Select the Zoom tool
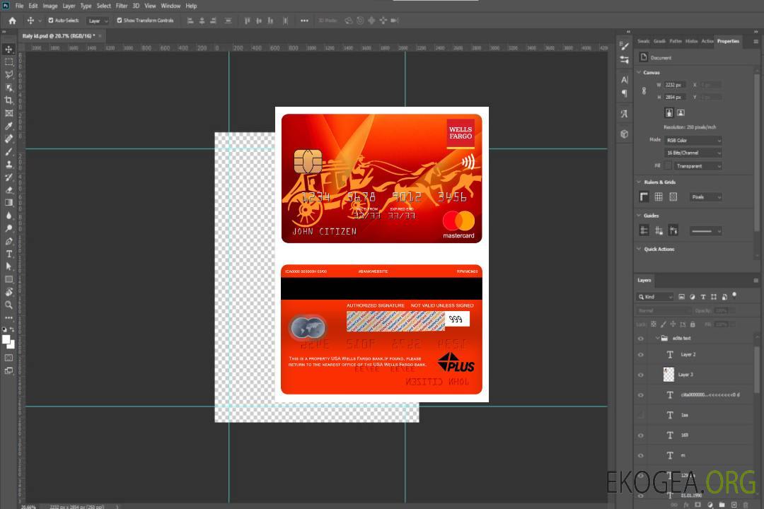 point(8,305)
